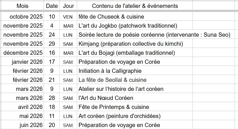
Task: Select the 'L'art du Jogkbo' workshop cell
Action: pos(128,26)
